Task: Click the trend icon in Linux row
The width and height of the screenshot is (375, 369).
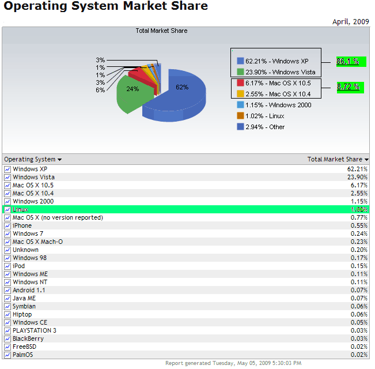Action: [x=7, y=210]
